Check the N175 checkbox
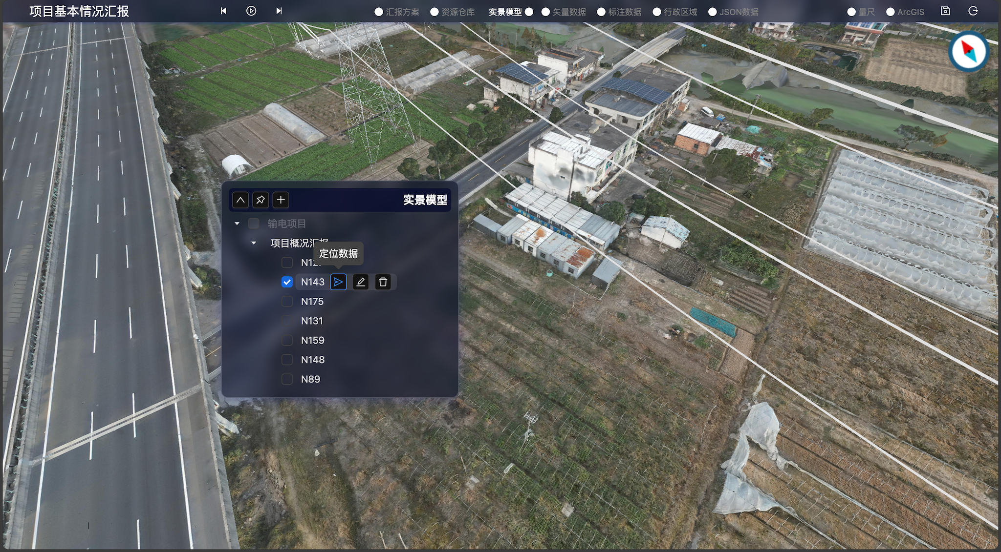This screenshot has width=1001, height=552. pyautogui.click(x=287, y=302)
